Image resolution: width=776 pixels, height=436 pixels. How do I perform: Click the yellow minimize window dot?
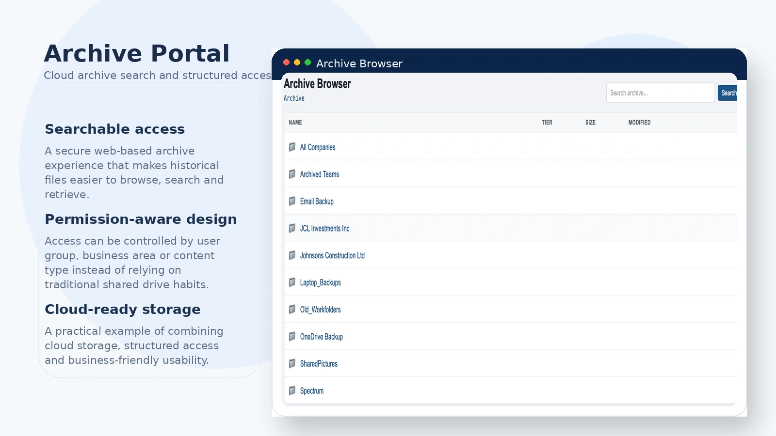tap(297, 62)
